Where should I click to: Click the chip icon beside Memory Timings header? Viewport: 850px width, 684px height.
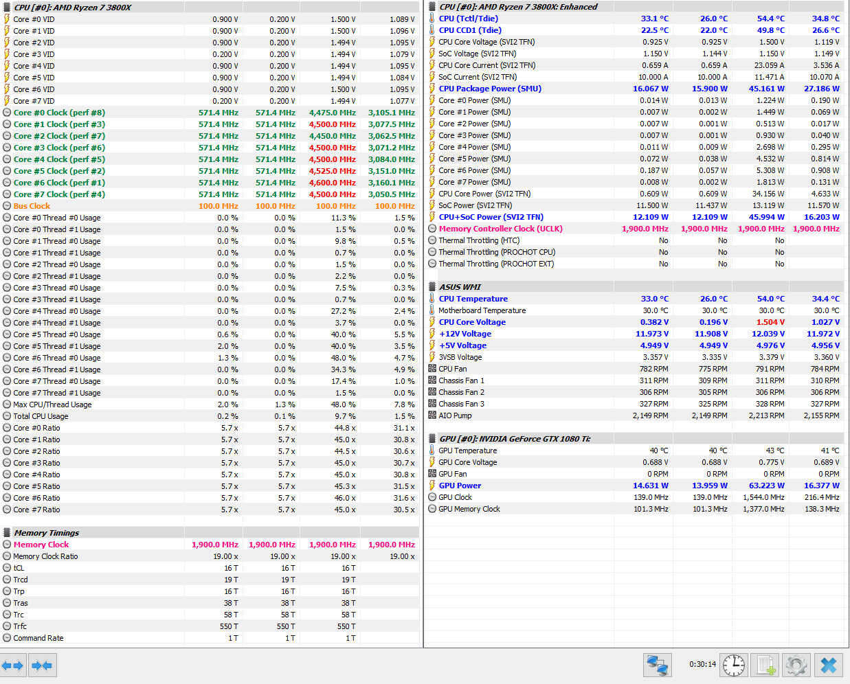point(7,533)
